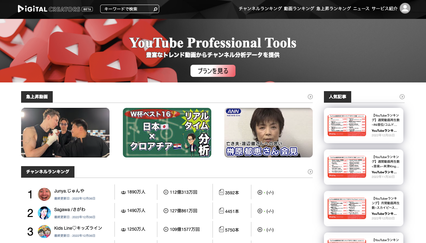Click subscriber icon in Kids Line row
This screenshot has height=243, width=426.
[123, 230]
